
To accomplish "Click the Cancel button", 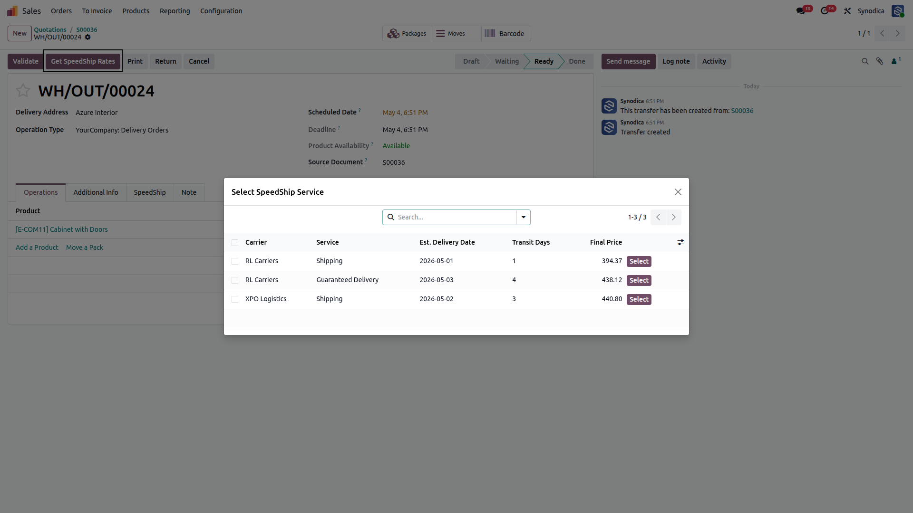I will coord(199,61).
